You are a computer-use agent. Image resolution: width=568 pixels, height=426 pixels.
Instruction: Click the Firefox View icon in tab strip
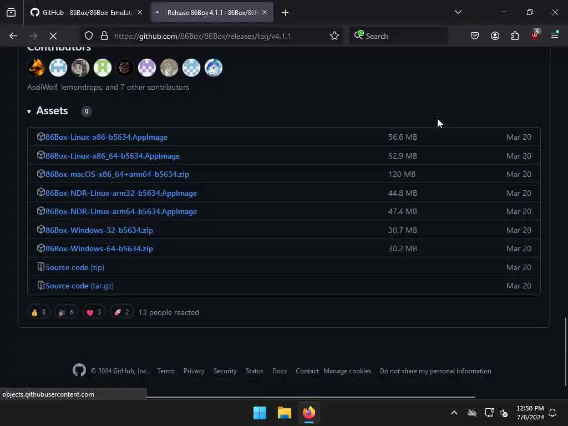[11, 12]
